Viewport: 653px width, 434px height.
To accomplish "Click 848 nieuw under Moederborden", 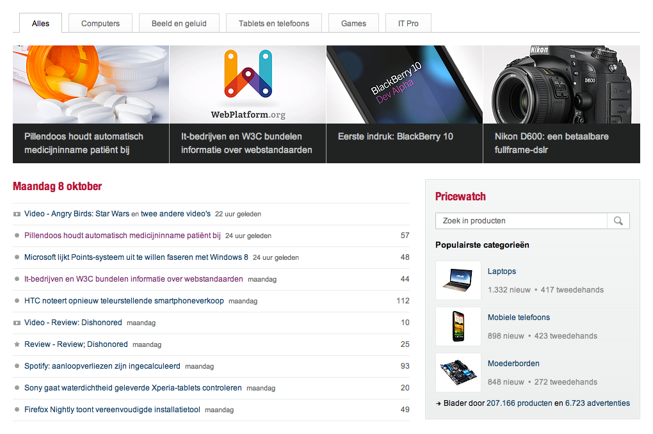I will 506,382.
